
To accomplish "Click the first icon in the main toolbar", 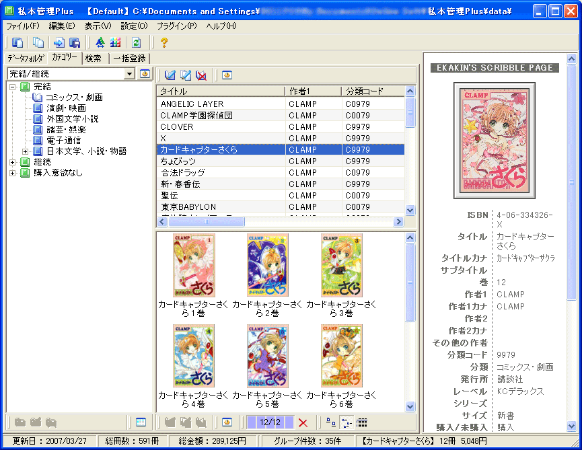I will (x=17, y=43).
